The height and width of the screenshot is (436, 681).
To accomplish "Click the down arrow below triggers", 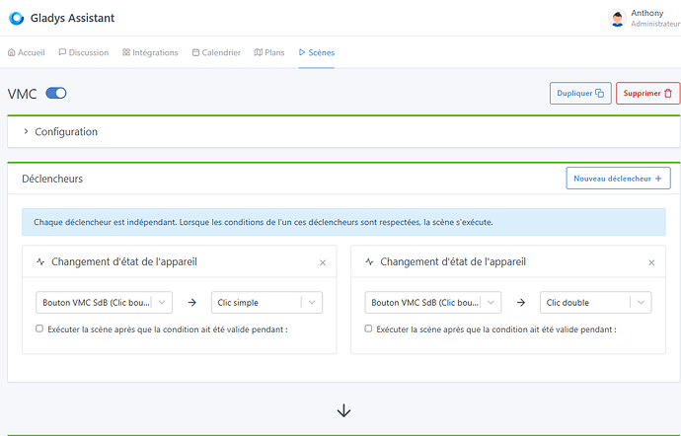I will tap(343, 410).
